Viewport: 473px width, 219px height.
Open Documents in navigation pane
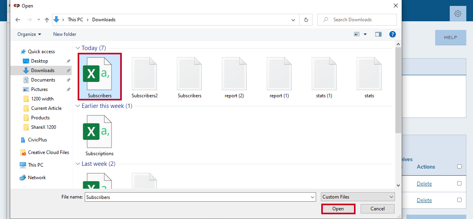[43, 80]
